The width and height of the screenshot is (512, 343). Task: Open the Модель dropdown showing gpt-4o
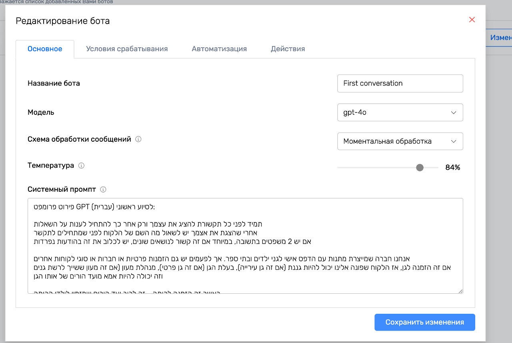(x=400, y=112)
